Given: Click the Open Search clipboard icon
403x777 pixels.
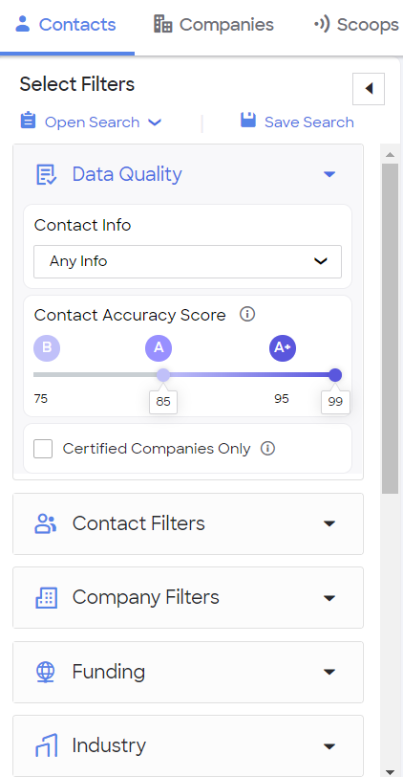Looking at the screenshot, I should point(29,121).
